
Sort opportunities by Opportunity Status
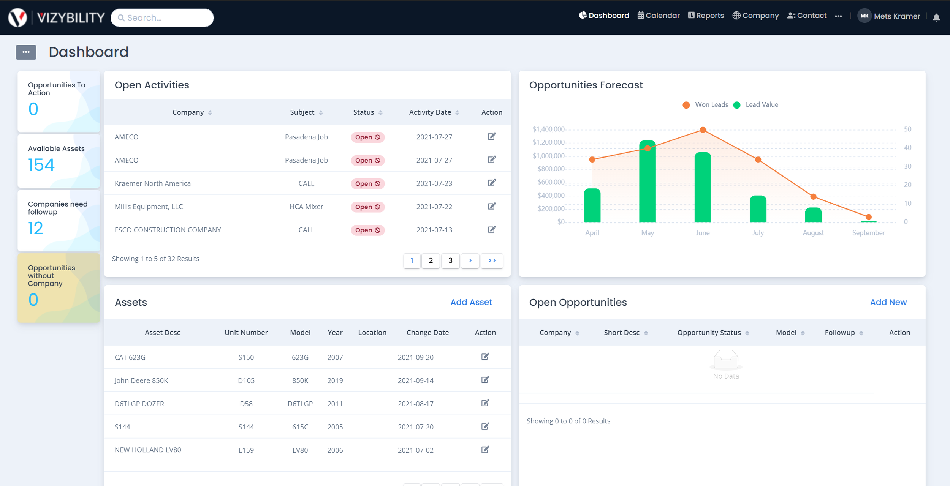[x=713, y=333]
